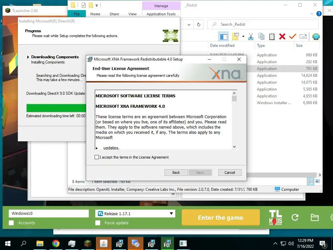
Task: Click the Minecraft block taskbar icon
Action: point(87,243)
